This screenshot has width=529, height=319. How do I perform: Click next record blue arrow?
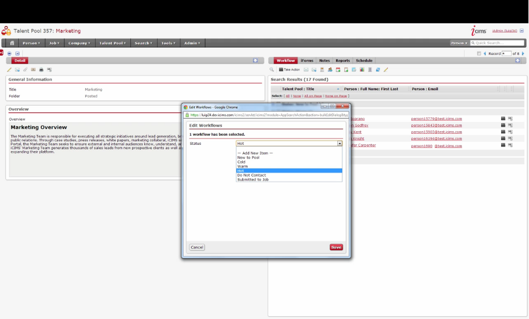pyautogui.click(x=523, y=53)
